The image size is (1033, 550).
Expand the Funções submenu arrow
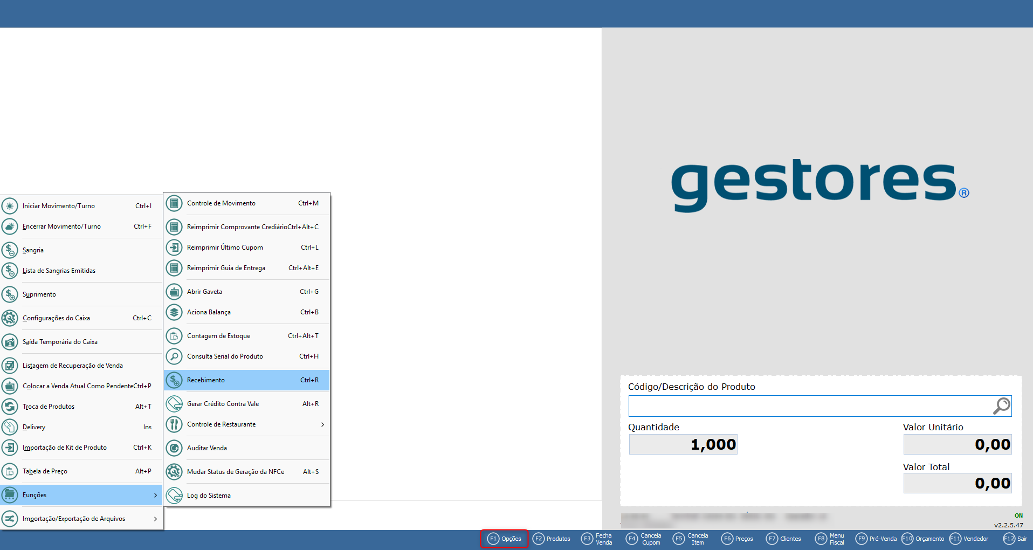pyautogui.click(x=155, y=495)
